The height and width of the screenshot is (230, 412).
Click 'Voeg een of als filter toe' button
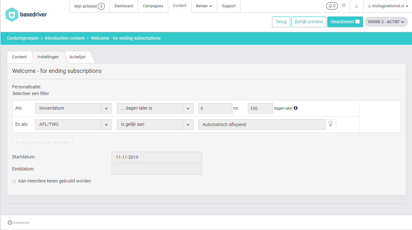[43, 143]
